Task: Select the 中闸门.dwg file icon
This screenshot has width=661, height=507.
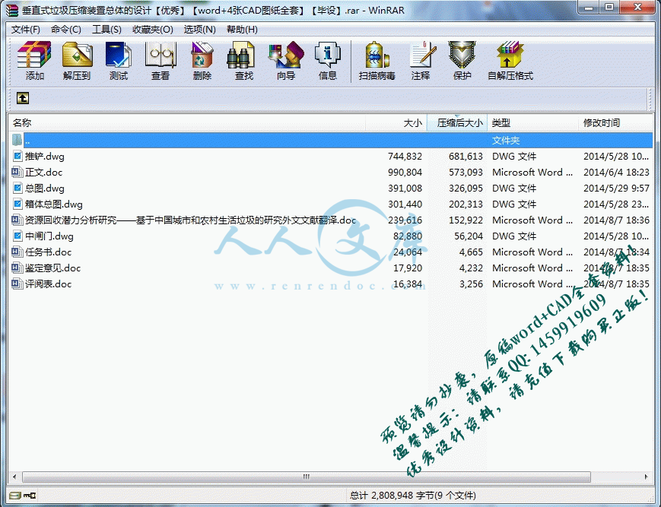Action: pos(17,236)
